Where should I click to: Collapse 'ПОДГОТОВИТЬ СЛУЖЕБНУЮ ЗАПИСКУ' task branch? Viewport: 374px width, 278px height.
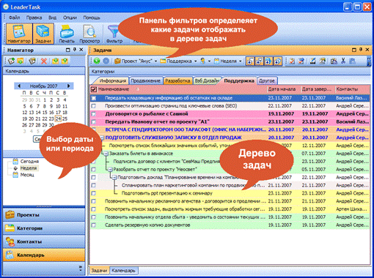(x=102, y=138)
